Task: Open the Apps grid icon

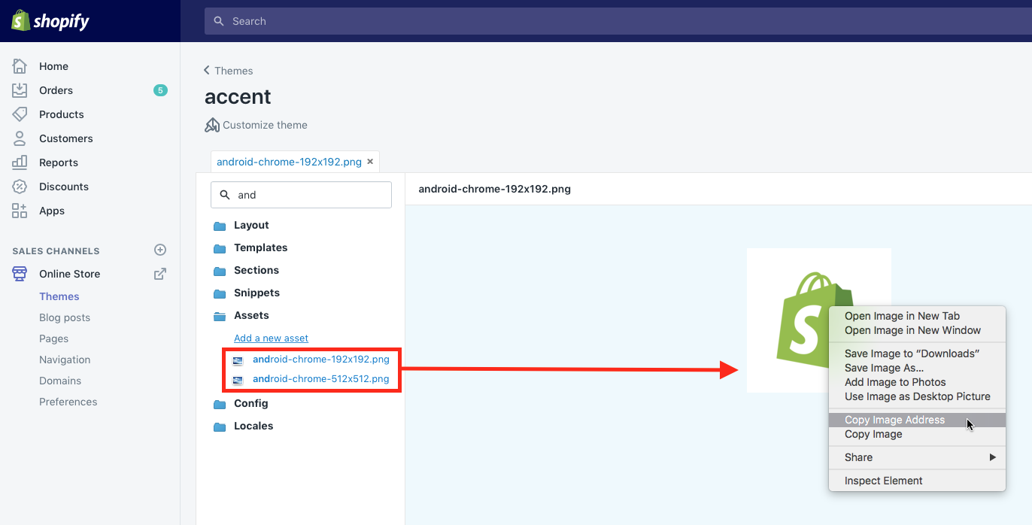Action: tap(19, 211)
